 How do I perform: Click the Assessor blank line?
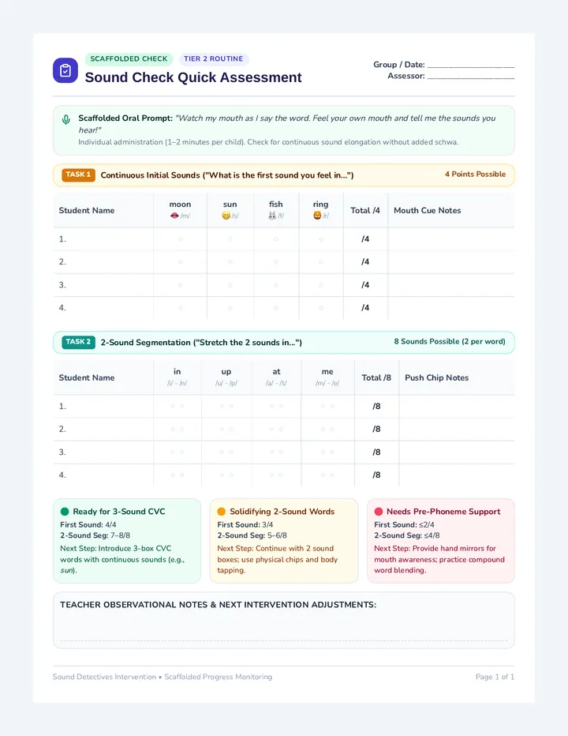click(x=471, y=76)
